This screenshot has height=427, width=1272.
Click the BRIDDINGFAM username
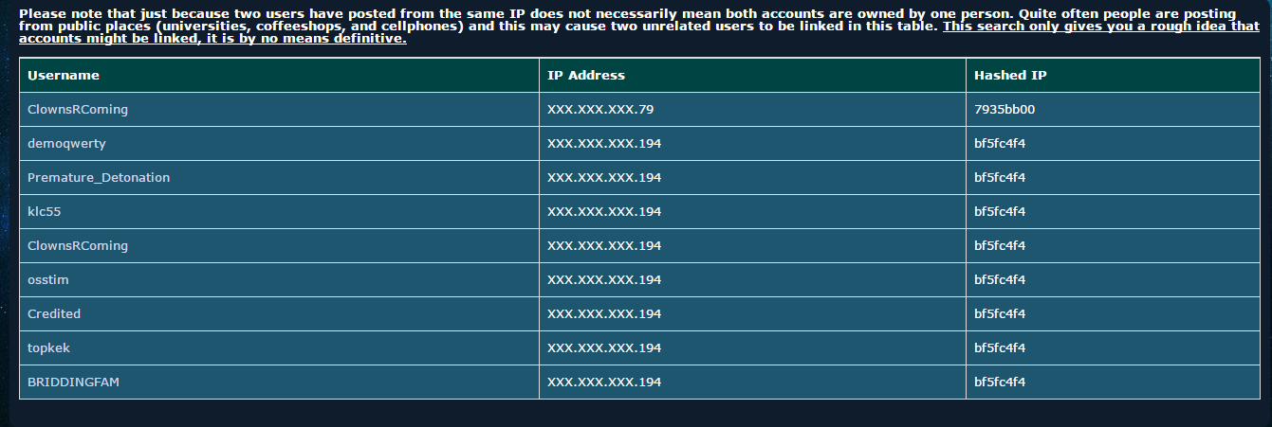(73, 382)
